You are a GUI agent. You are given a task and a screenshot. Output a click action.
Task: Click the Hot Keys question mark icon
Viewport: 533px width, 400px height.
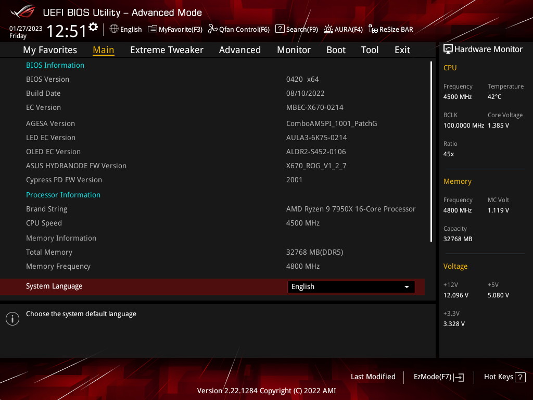[x=520, y=377]
